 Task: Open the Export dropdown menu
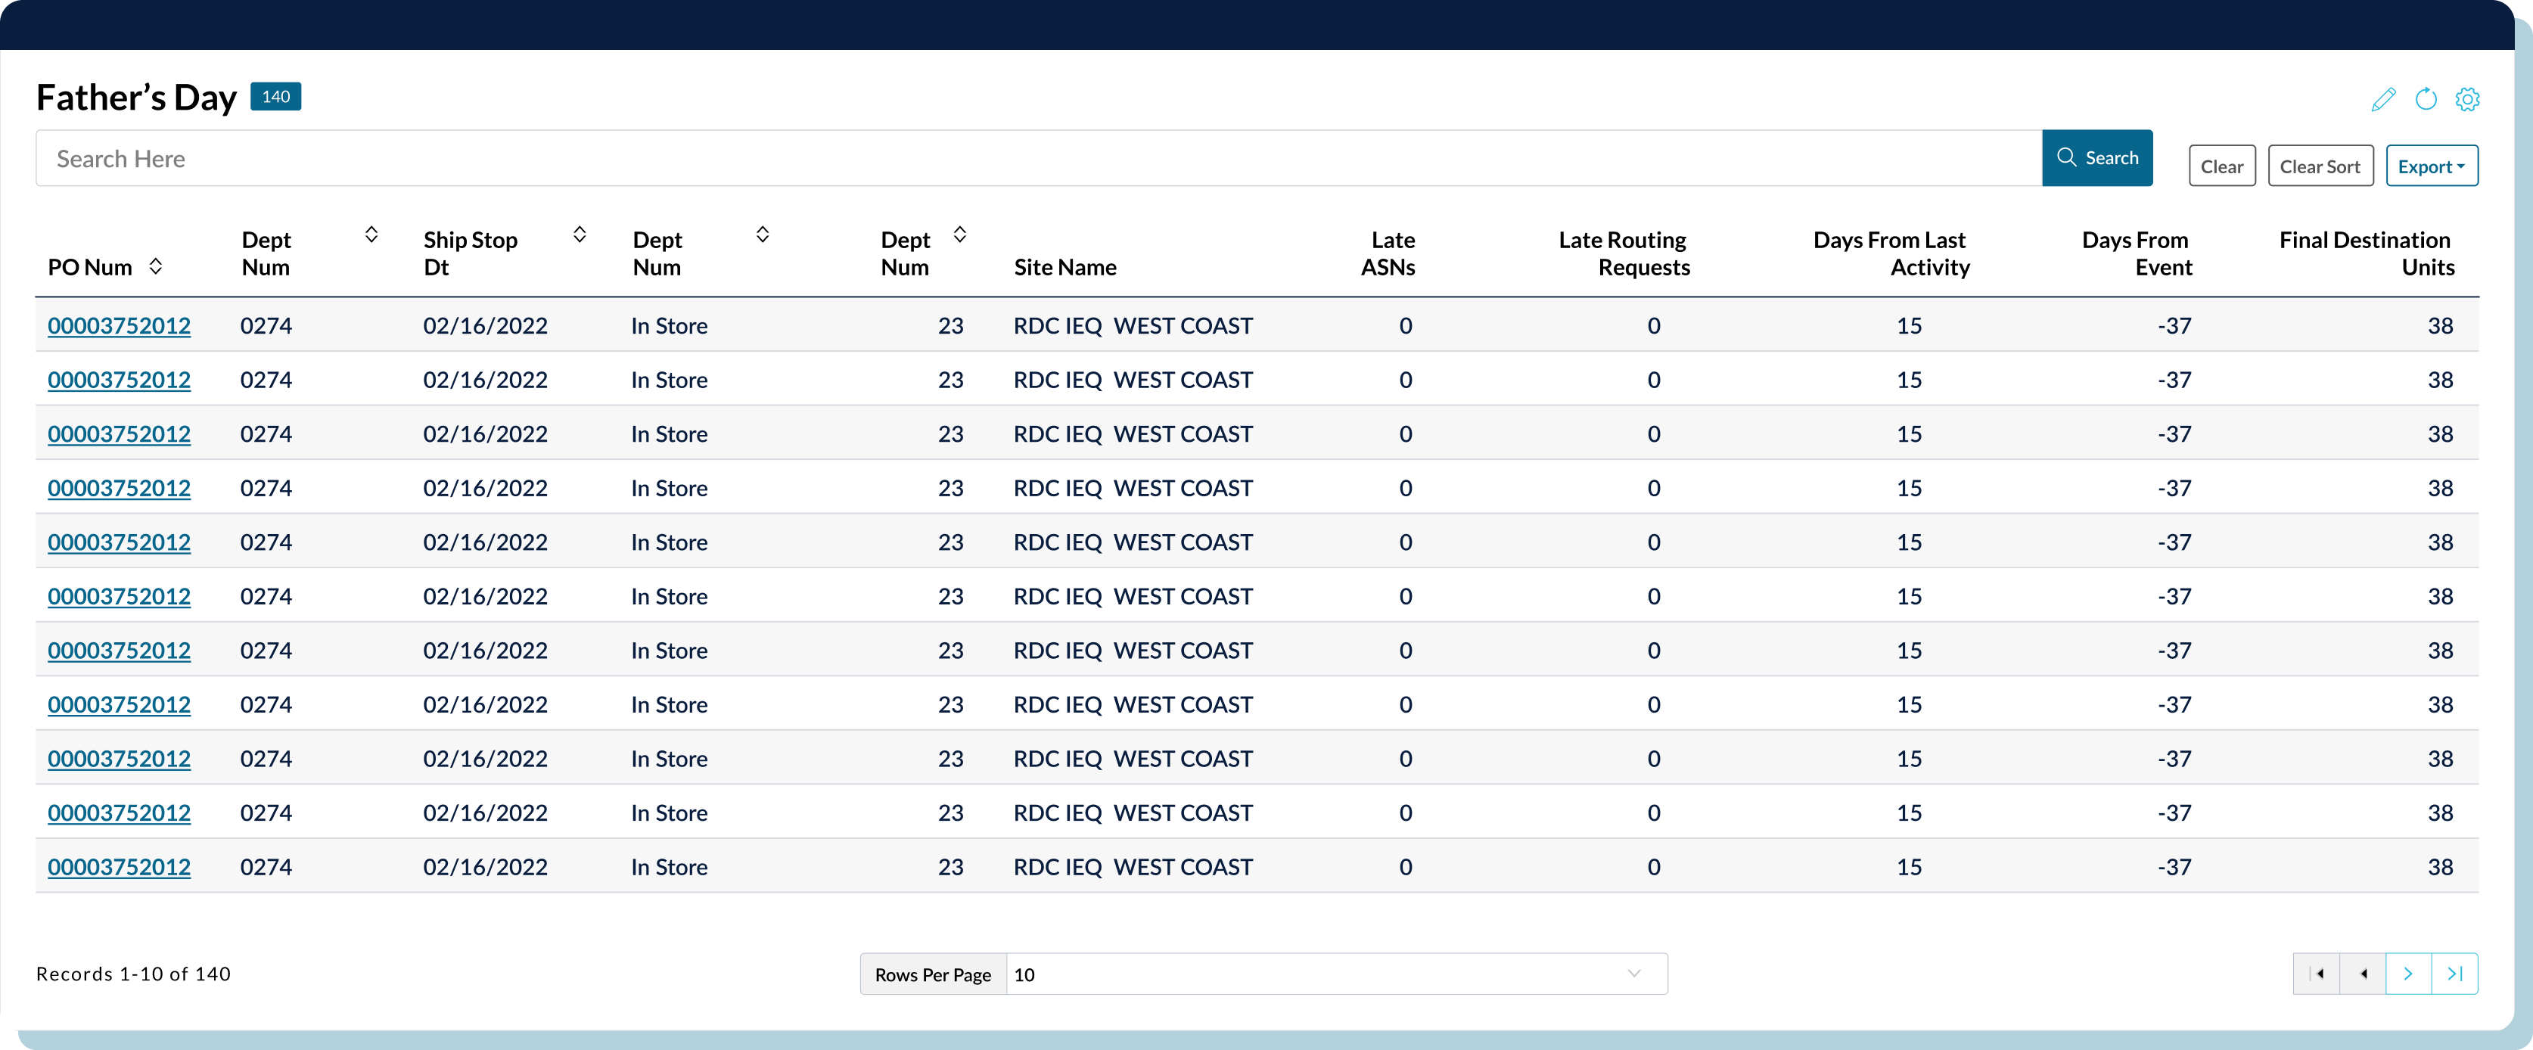(2431, 166)
